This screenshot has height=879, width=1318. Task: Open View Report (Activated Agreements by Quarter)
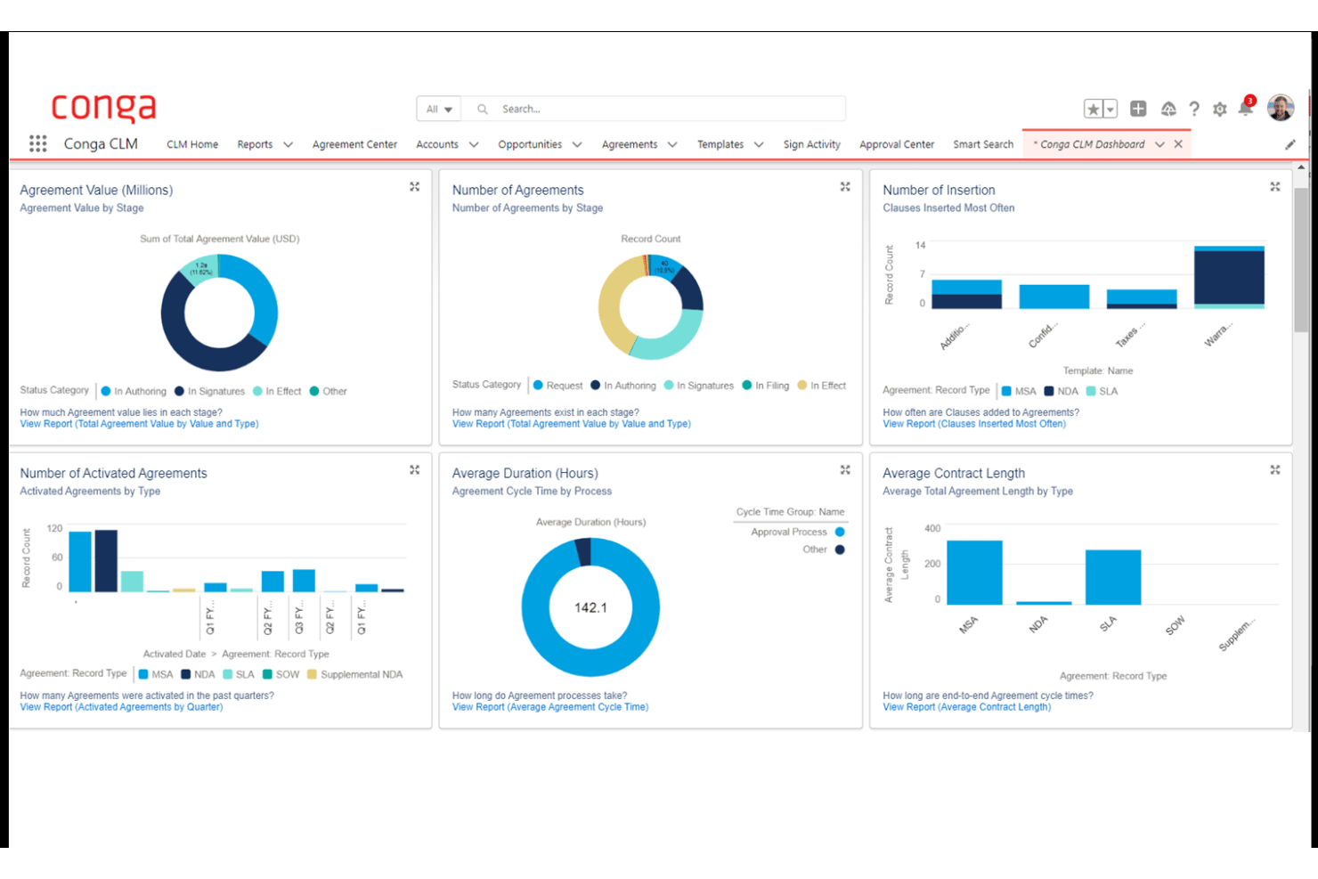pyautogui.click(x=121, y=707)
